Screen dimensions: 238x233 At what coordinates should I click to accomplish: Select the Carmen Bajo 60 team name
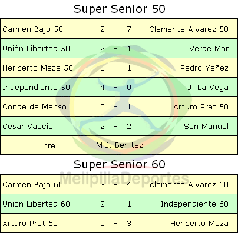click(x=32, y=185)
